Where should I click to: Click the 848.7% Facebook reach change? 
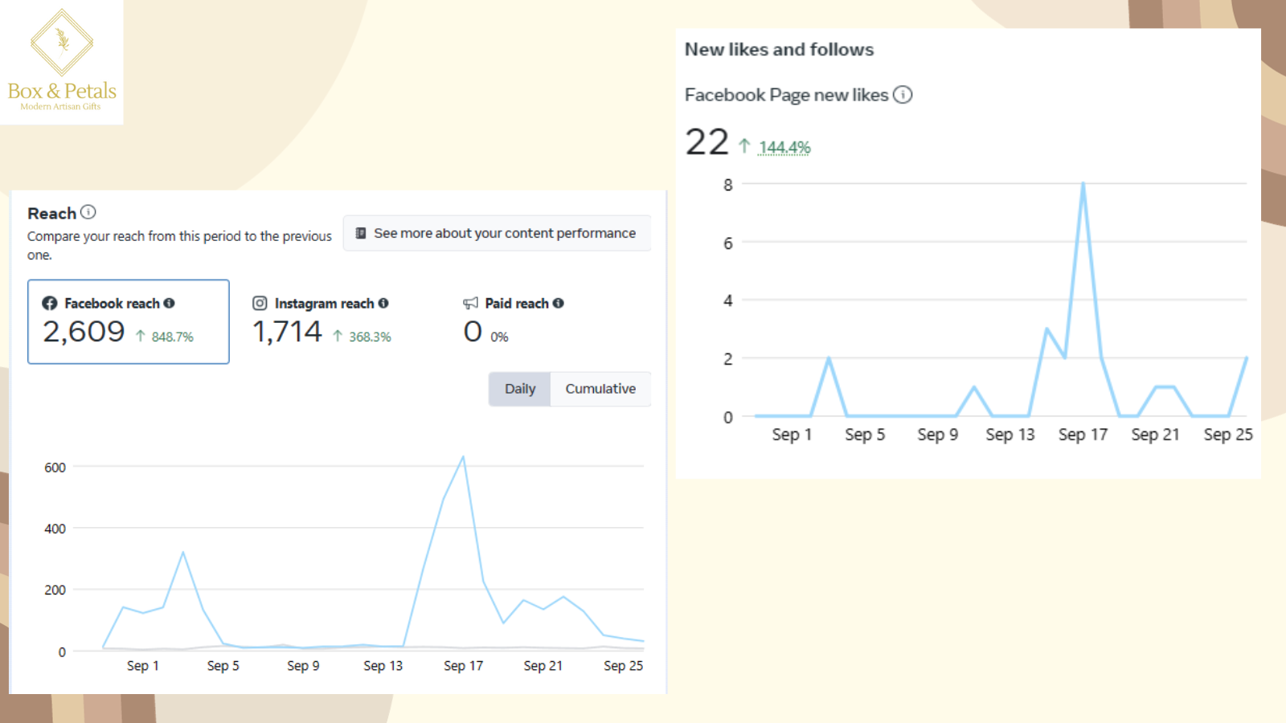tap(172, 337)
